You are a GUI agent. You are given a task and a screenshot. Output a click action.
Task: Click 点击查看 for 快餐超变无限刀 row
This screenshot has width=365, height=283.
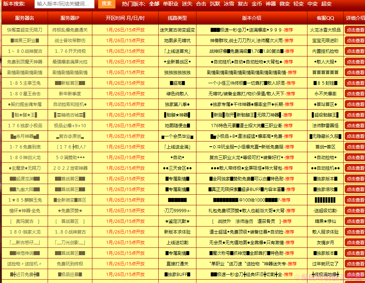coord(355,30)
